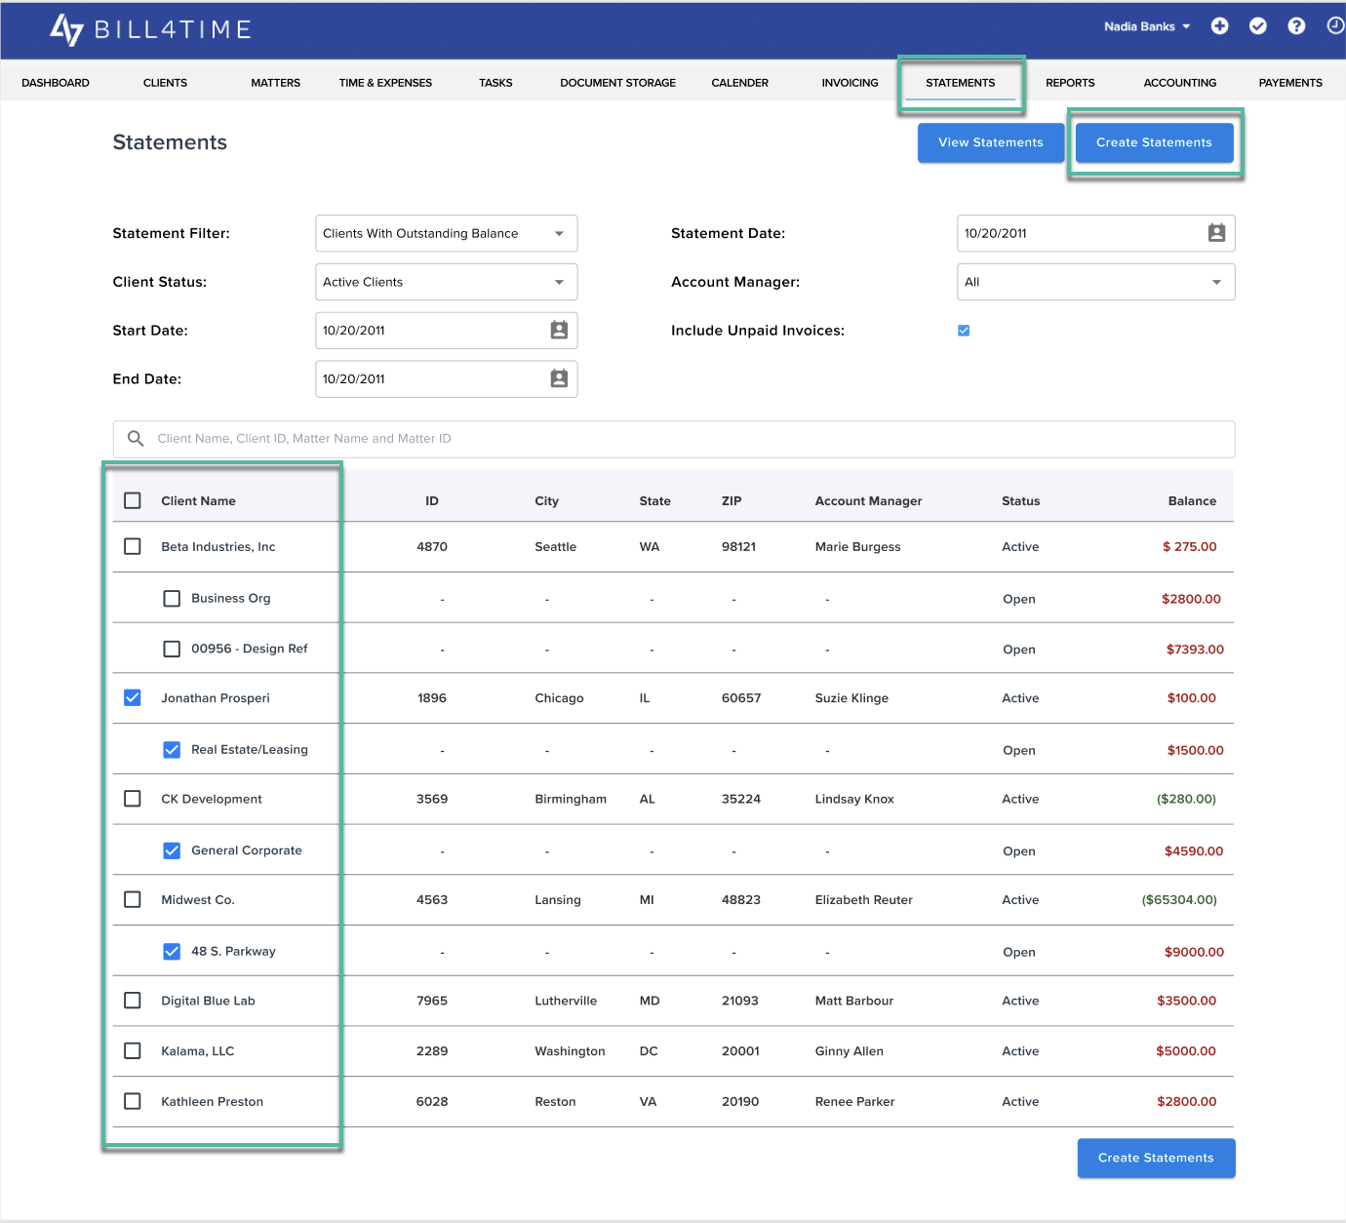Click the Elizabeth Reuter manager cell

(863, 900)
